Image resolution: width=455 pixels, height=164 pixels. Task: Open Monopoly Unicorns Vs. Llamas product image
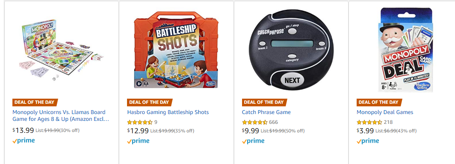(62, 50)
